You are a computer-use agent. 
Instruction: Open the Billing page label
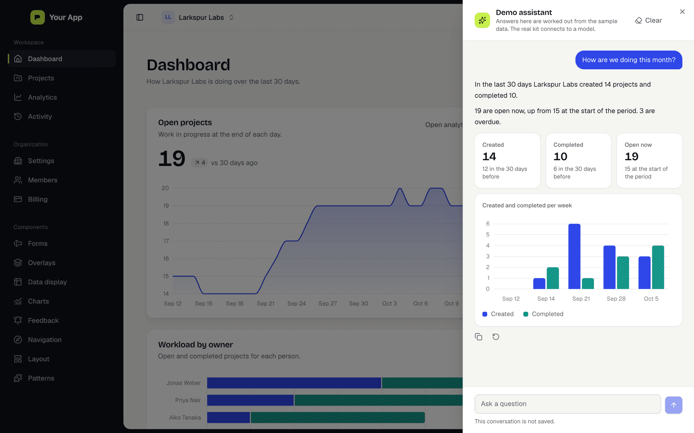[x=38, y=199]
